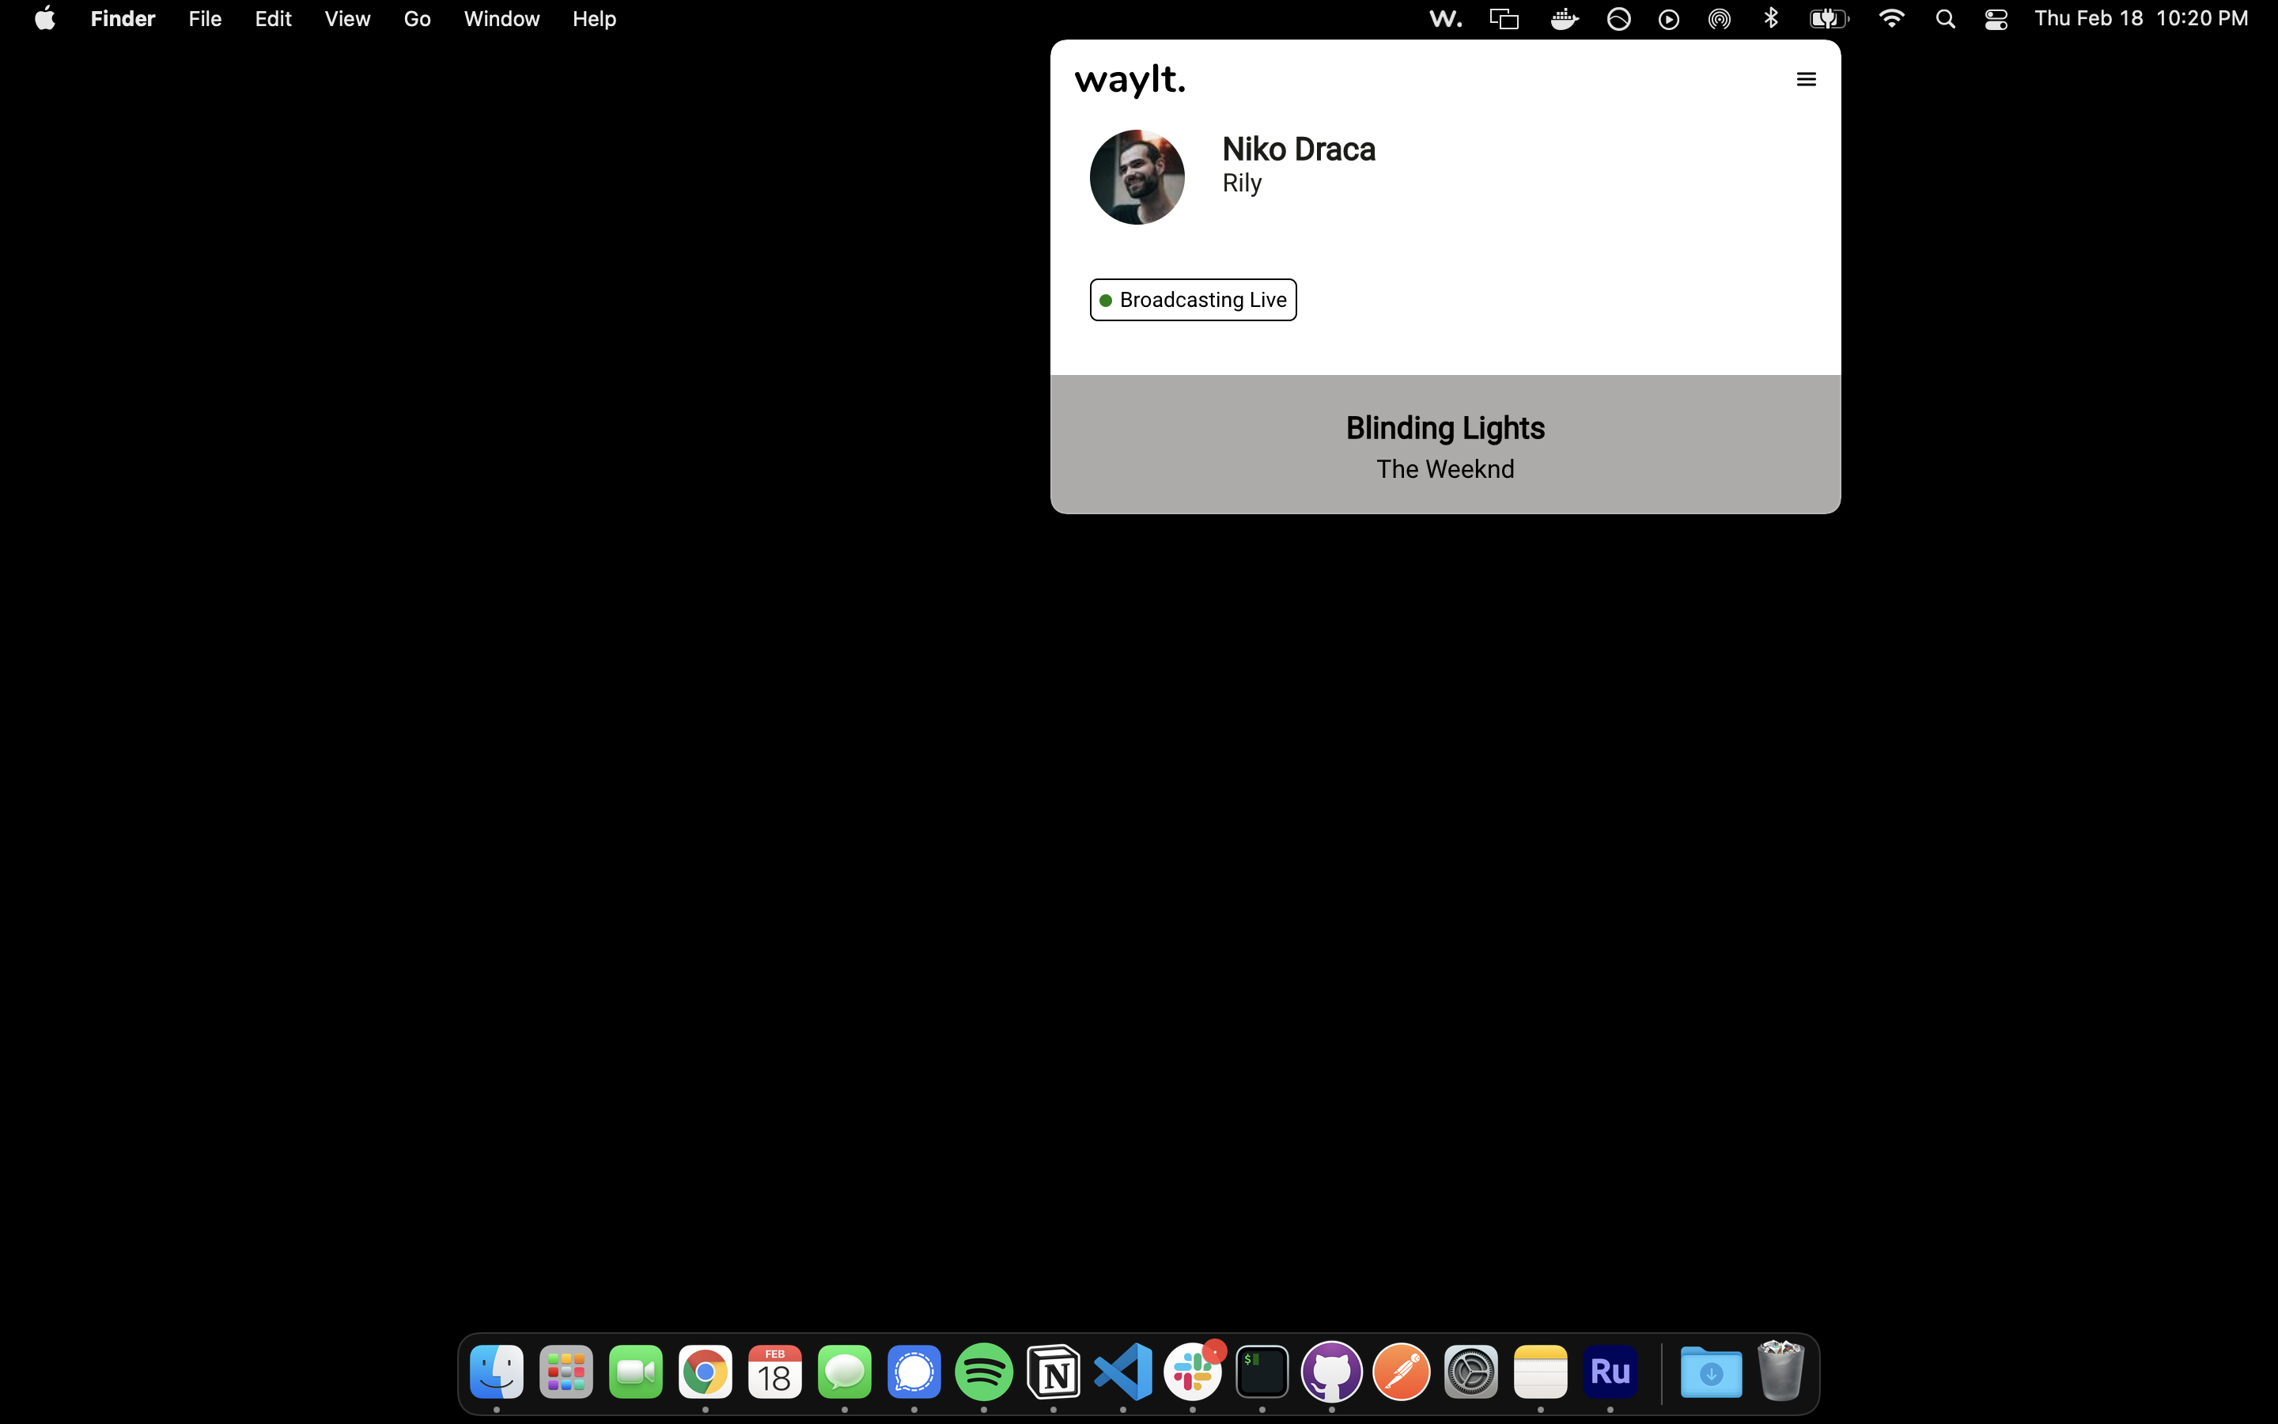Open Spotify from the dock

point(984,1373)
